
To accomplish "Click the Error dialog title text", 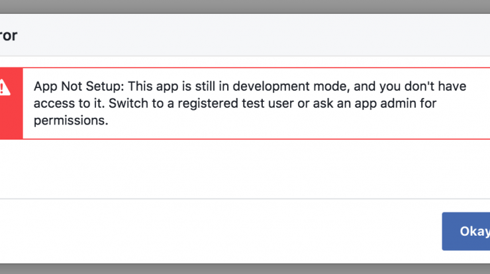I will point(9,35).
